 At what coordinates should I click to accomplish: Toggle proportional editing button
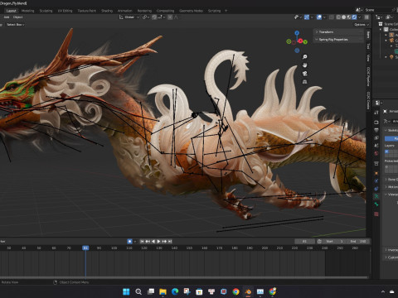tap(170, 17)
